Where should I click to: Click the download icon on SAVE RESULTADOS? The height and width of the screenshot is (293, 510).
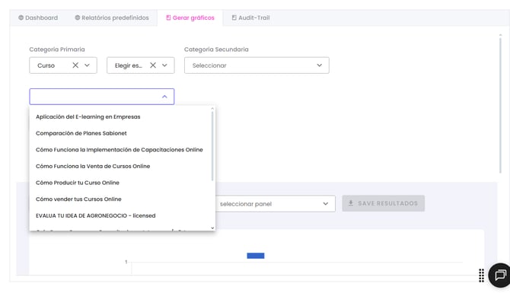(351, 203)
